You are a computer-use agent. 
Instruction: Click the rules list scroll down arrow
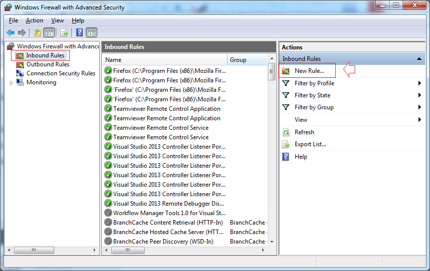pyautogui.click(x=272, y=242)
